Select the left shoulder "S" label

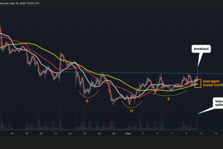pyautogui.click(x=87, y=101)
